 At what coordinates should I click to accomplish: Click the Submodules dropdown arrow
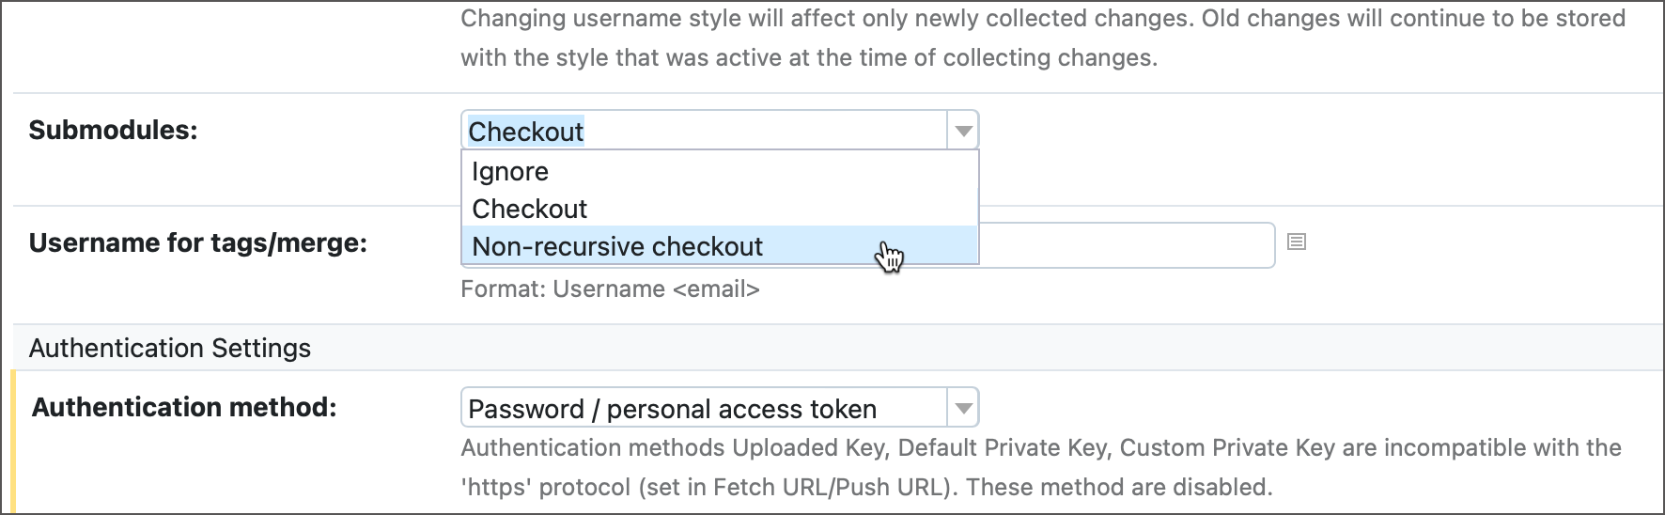[963, 131]
